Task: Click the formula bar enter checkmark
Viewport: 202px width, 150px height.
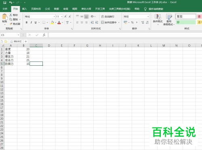Action: pyautogui.click(x=37, y=35)
